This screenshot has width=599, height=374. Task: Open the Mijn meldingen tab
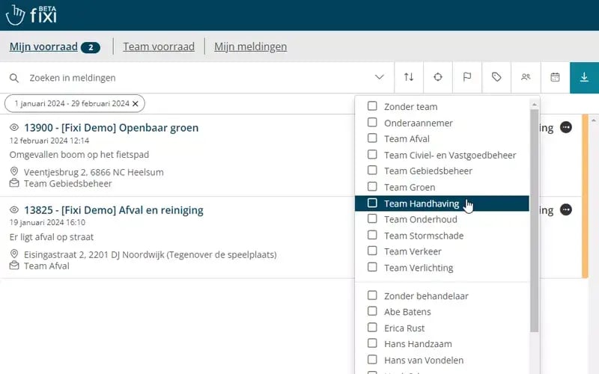[250, 46]
